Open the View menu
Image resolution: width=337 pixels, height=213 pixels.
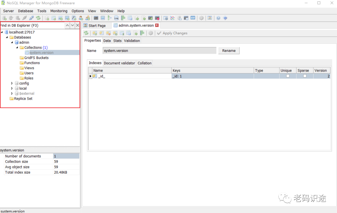point(92,11)
